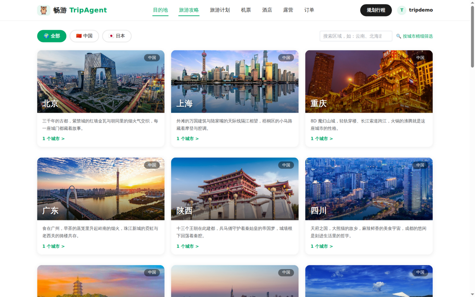The height and width of the screenshot is (297, 475).
Task: Click the magnifier icon beside 按城市精细筛选
Action: pyautogui.click(x=398, y=36)
